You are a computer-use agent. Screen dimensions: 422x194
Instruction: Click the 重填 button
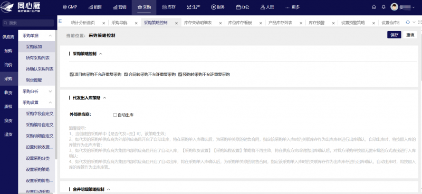pyautogui.click(x=410, y=35)
